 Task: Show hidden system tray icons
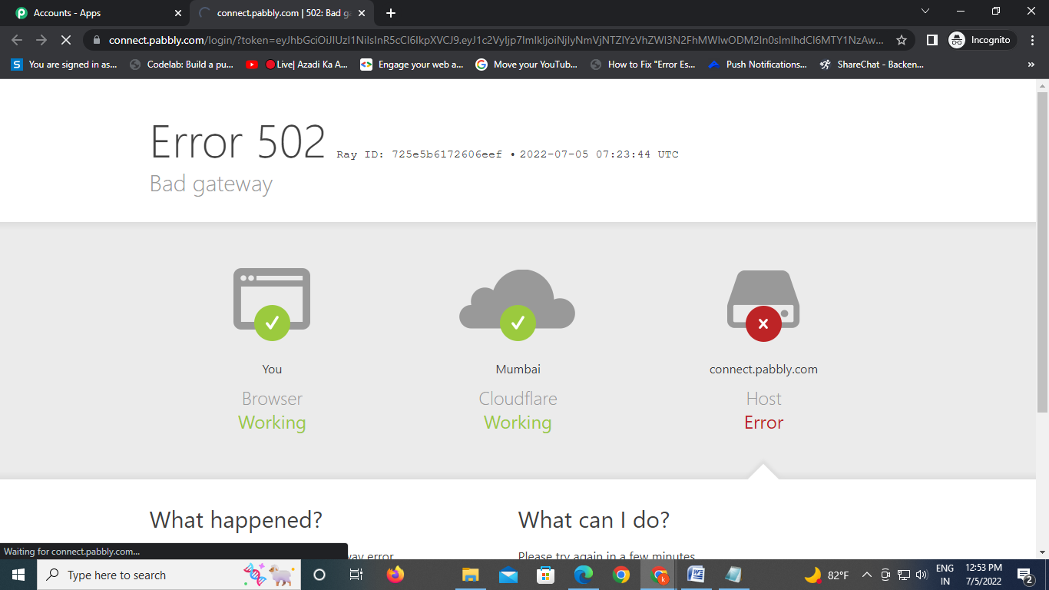[x=867, y=575]
